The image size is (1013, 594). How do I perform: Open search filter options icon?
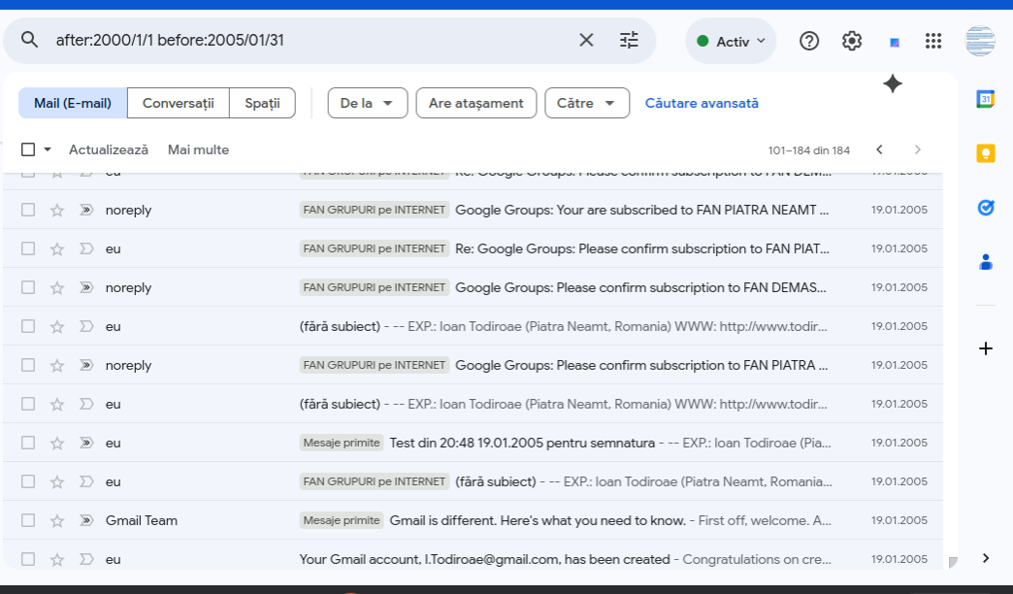[630, 40]
